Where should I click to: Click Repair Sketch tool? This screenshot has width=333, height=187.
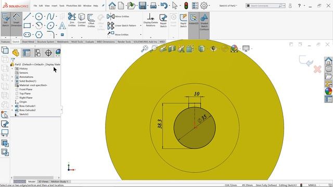tap(163, 21)
